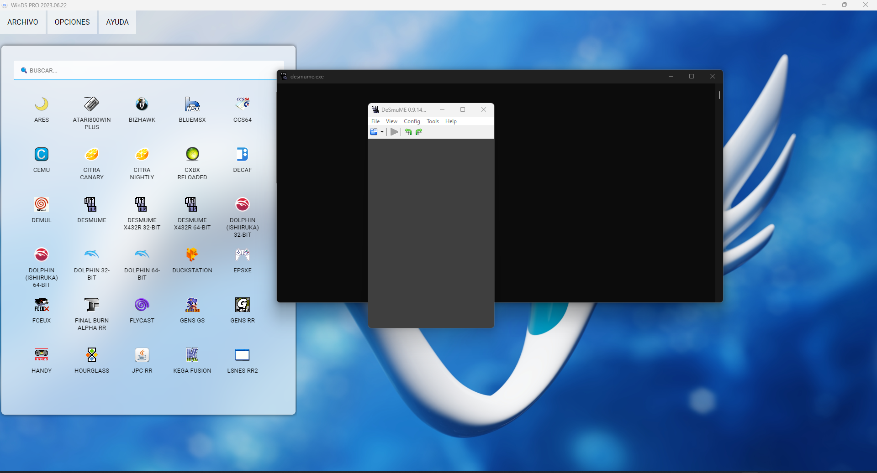
Task: Open FINAL BURN ALPHA RR emulator
Action: tap(92, 305)
